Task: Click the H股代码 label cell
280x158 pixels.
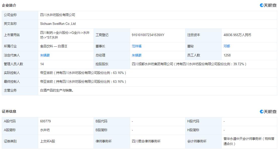Action: (203, 122)
